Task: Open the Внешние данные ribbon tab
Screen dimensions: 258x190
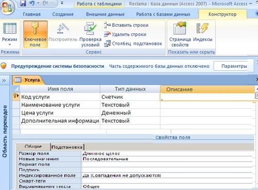Action: pos(105,14)
